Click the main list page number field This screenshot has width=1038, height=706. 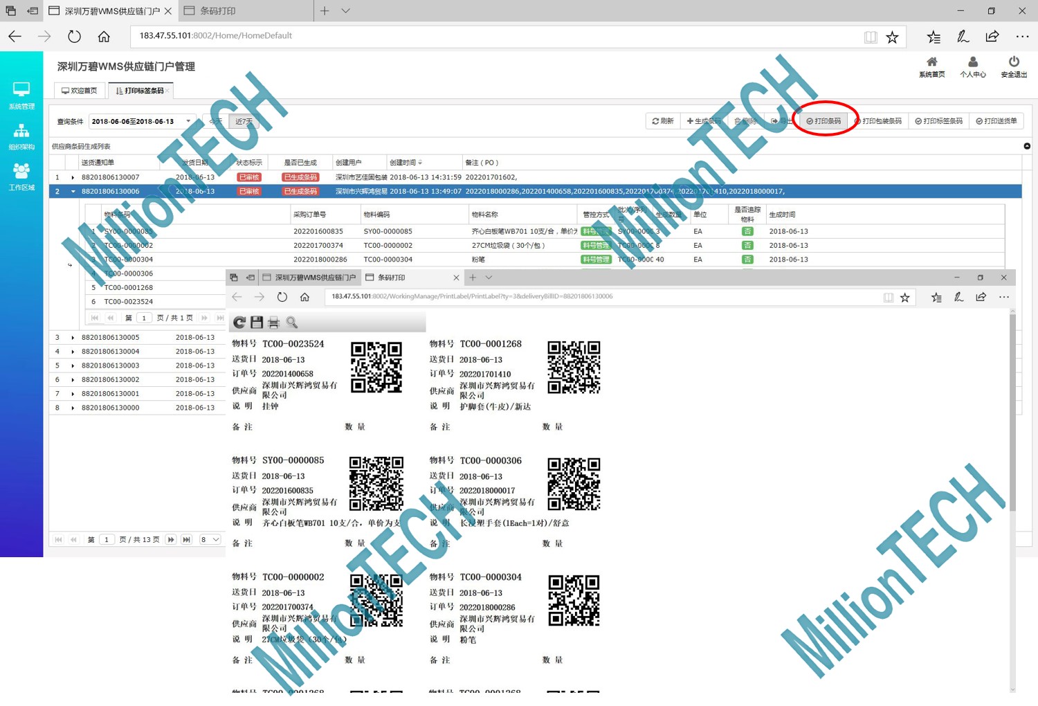pos(107,539)
